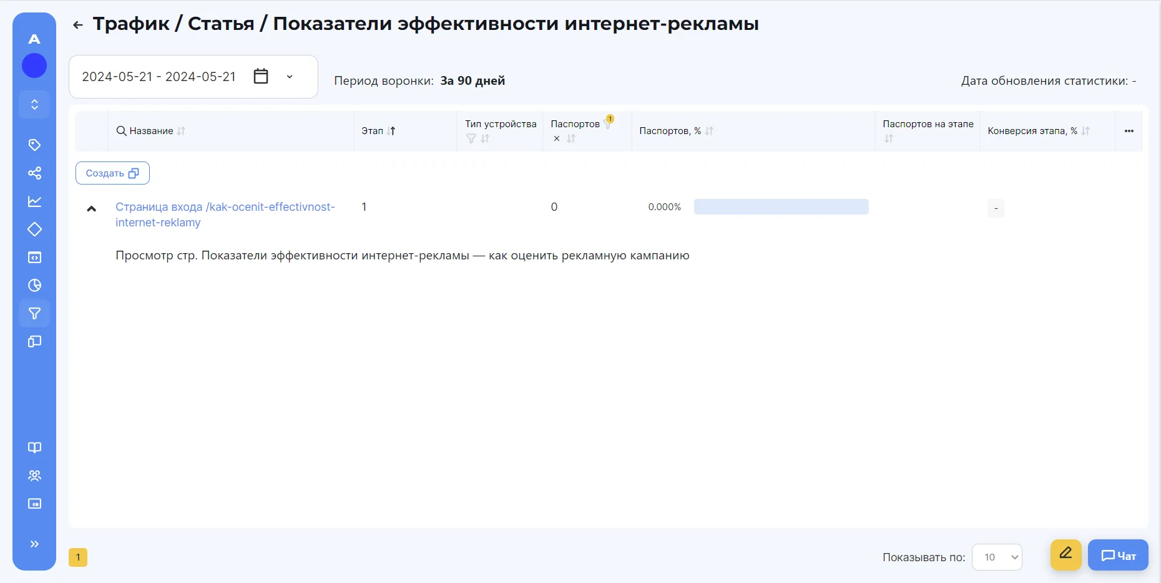
Task: Sort by the Название column
Action: 181,131
